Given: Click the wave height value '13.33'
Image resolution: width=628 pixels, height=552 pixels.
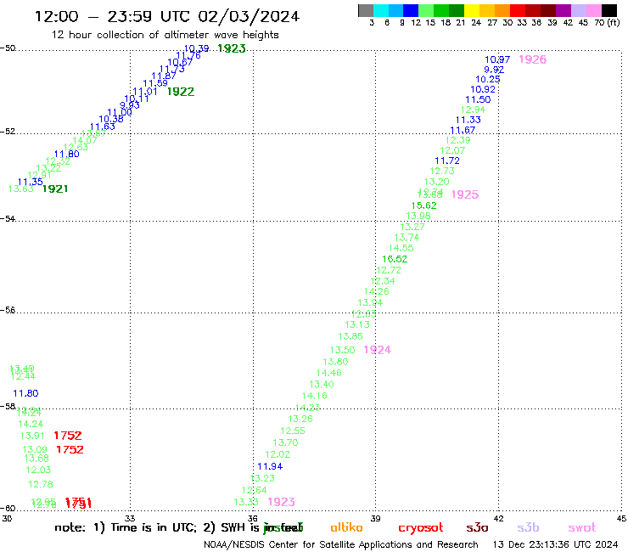Looking at the screenshot, I should point(246,502).
